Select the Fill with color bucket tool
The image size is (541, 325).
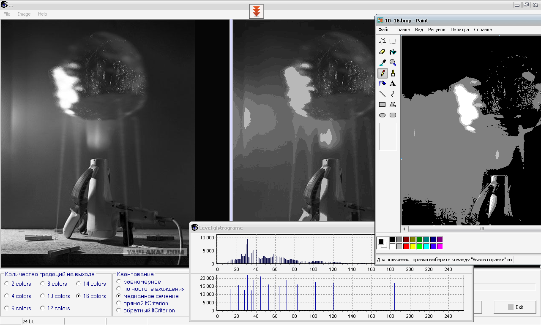pos(393,52)
